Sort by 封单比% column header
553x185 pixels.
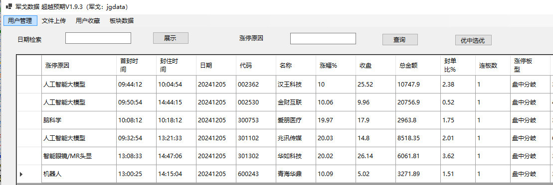pyautogui.click(x=458, y=65)
